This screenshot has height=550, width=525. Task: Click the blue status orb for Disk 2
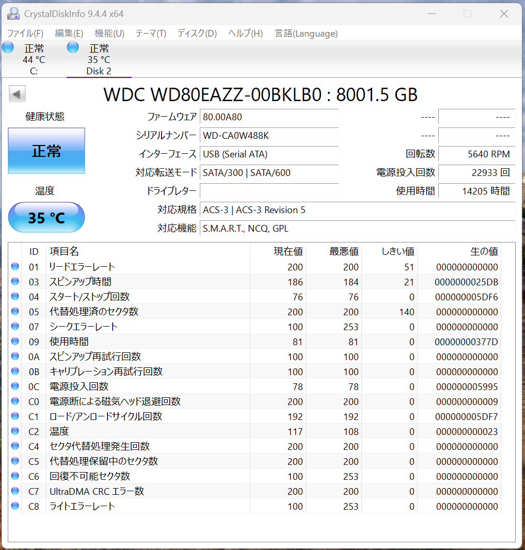pos(73,47)
